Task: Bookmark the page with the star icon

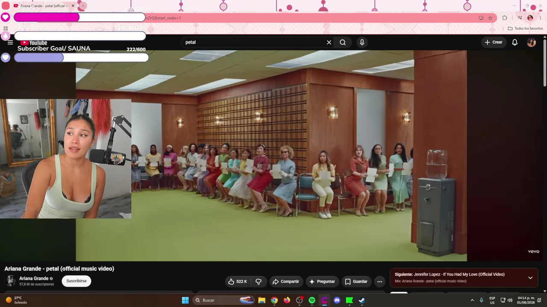Action: coord(490,18)
